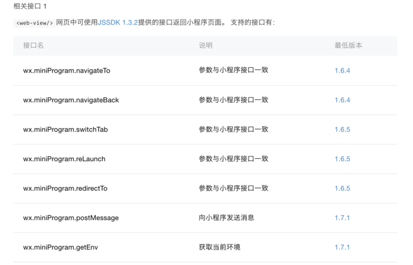Image resolution: width=413 pixels, height=265 pixels.
Task: Select the wx.miniProgram.navigateTo interface name
Action: click(67, 71)
